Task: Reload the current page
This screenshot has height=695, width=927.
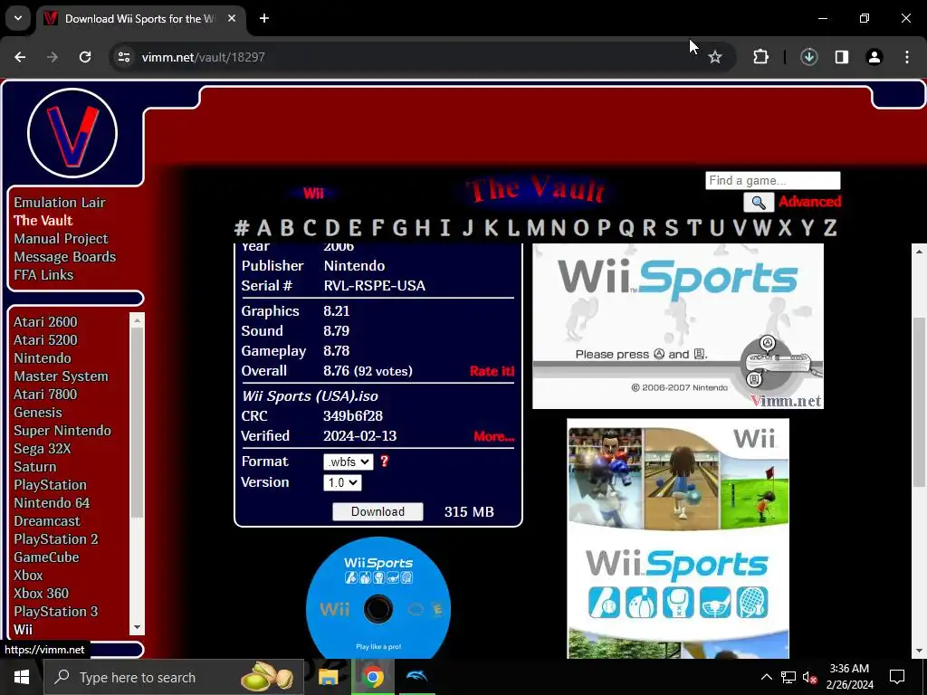Action: (85, 57)
